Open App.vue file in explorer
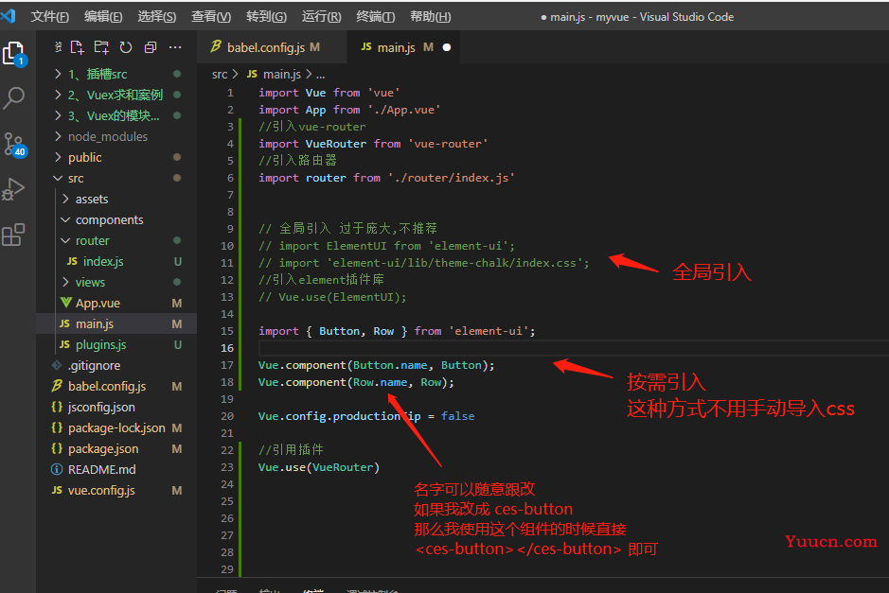The height and width of the screenshot is (593, 889). pyautogui.click(x=116, y=303)
